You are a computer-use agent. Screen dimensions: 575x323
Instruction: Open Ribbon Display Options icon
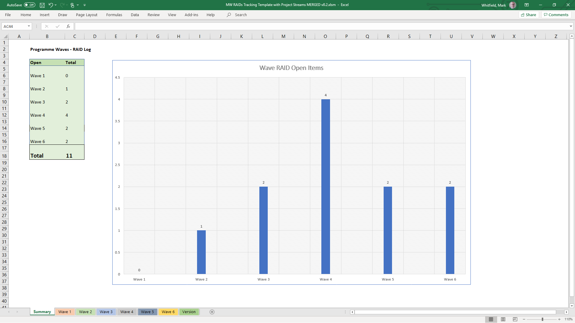526,5
